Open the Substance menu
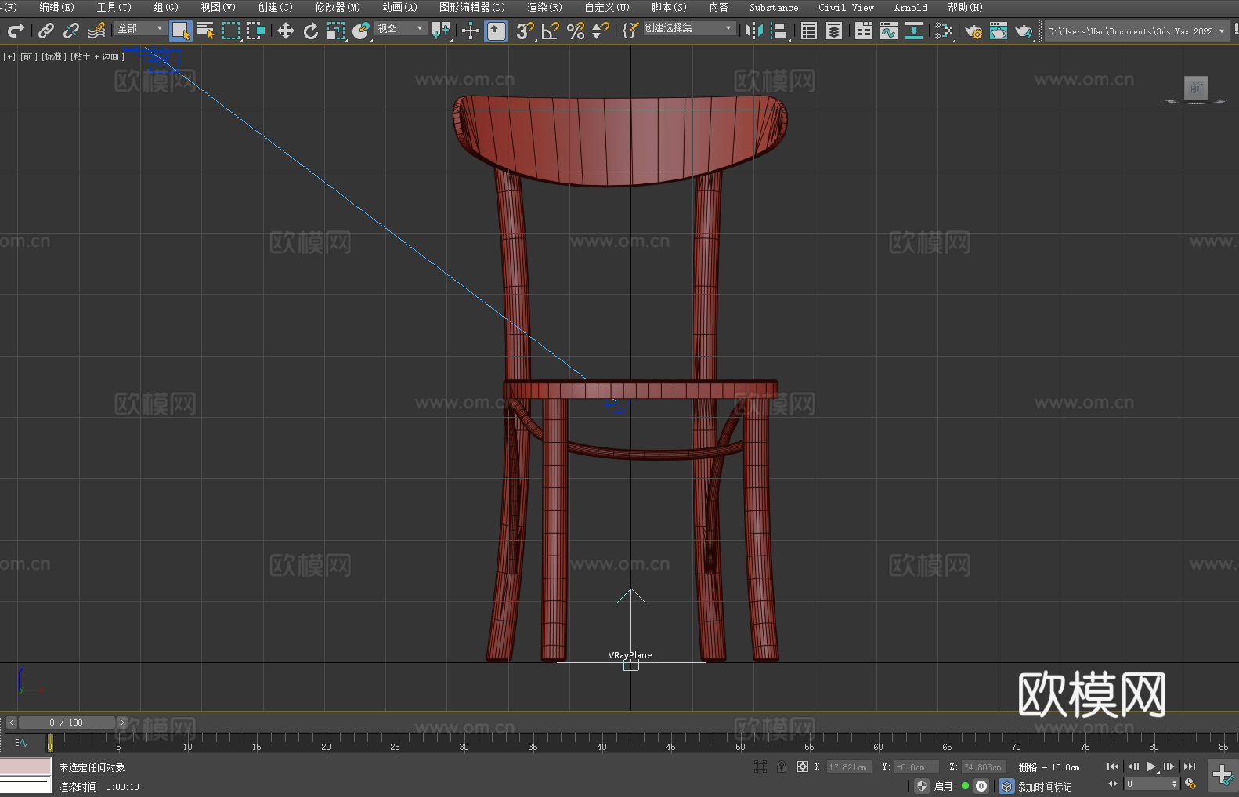1239x797 pixels. pyautogui.click(x=774, y=7)
